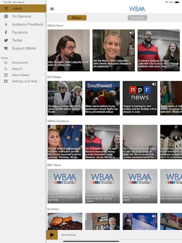Open Bookmarks in the More section

coord(23,63)
